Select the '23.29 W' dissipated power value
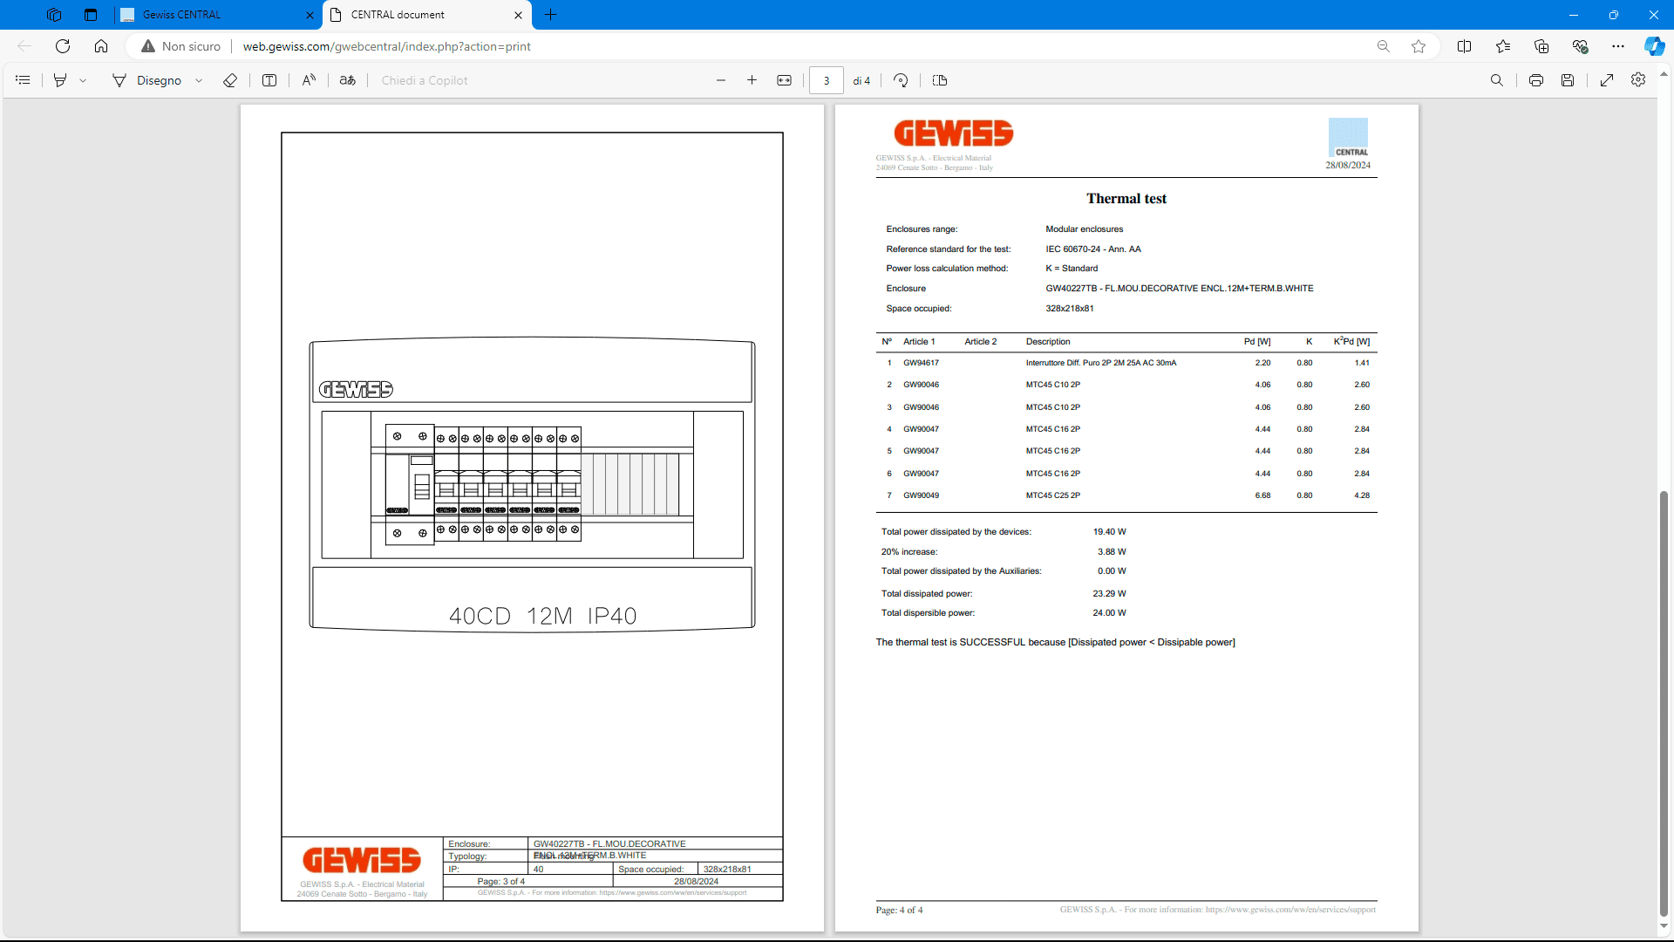The image size is (1674, 942). [x=1109, y=594]
